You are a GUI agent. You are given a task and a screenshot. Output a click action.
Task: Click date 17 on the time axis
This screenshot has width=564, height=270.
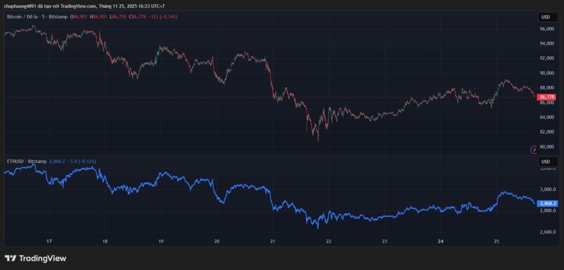(x=49, y=241)
